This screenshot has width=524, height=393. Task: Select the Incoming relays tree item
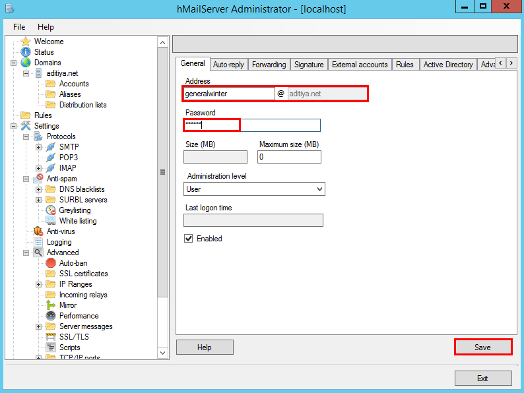point(83,295)
